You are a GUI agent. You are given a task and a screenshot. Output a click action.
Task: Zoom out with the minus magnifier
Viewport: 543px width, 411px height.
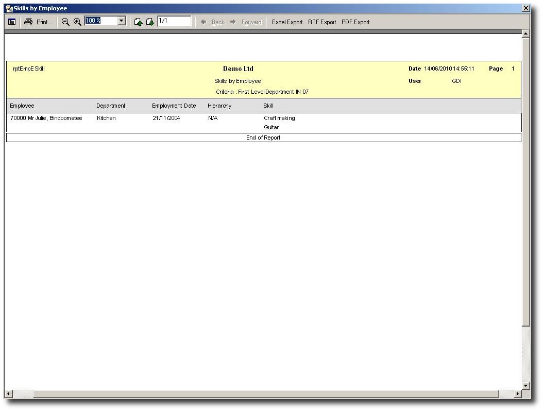65,22
